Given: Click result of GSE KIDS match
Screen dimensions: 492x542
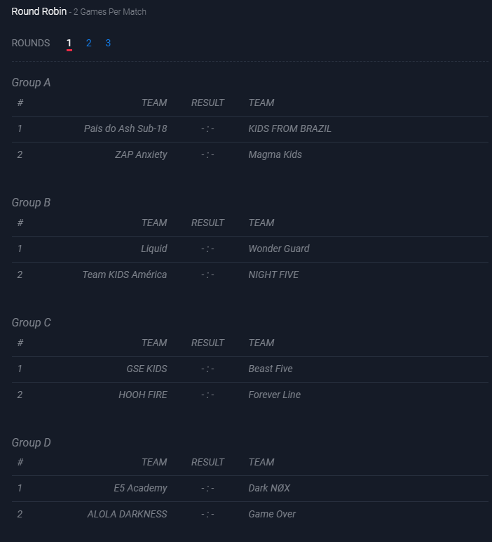Looking at the screenshot, I should coord(207,369).
